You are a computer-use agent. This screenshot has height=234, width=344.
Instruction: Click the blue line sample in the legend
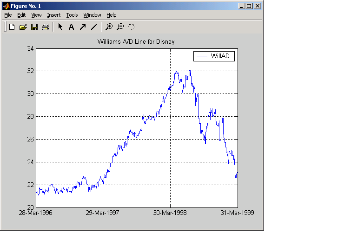point(202,56)
